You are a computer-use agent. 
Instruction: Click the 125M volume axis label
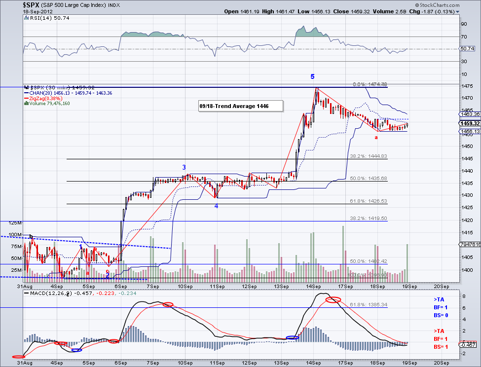click(15, 223)
